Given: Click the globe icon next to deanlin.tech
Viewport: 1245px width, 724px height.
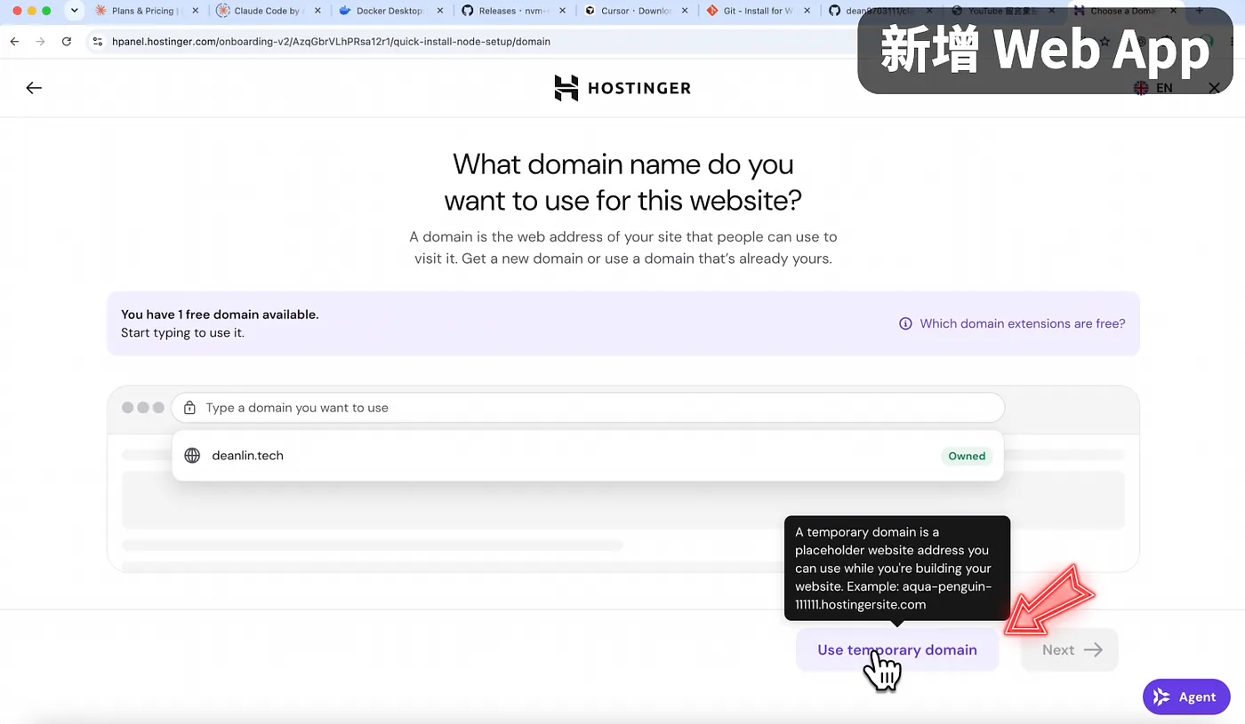Looking at the screenshot, I should (192, 456).
